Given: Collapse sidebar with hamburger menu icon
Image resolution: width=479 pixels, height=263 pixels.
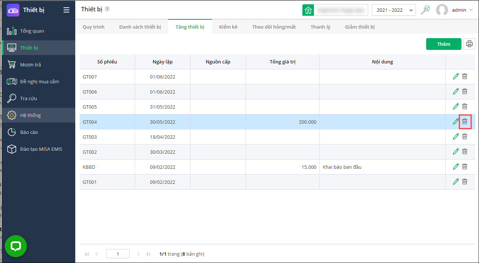Looking at the screenshot, I should pos(66,10).
